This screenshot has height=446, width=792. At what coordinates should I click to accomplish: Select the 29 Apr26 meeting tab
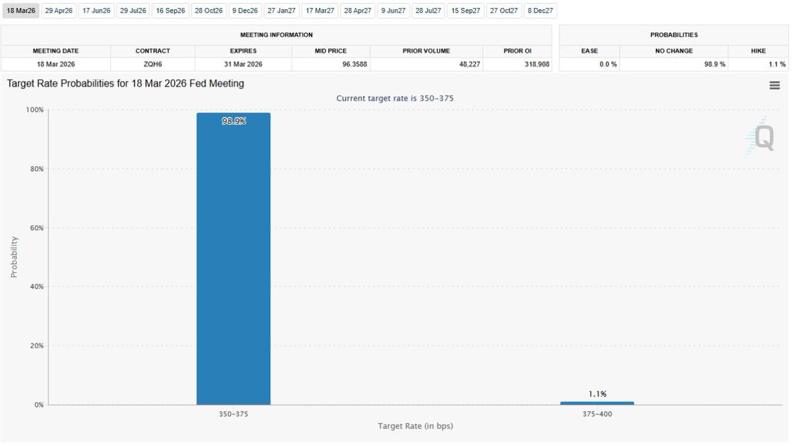point(59,11)
